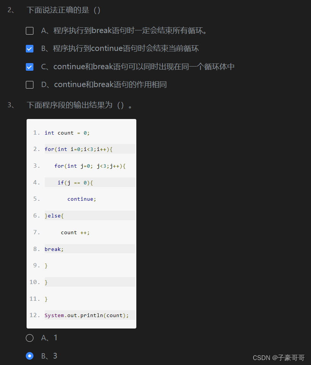311x365 pixels.
Task: Select radio button for answer A, 1
Action: click(30, 338)
